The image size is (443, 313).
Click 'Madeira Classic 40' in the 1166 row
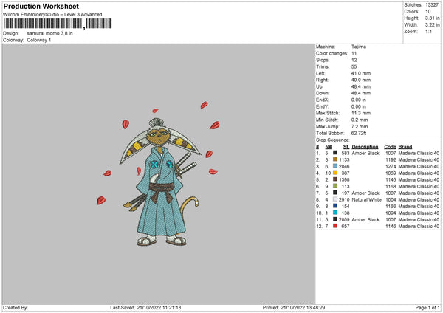(x=419, y=206)
